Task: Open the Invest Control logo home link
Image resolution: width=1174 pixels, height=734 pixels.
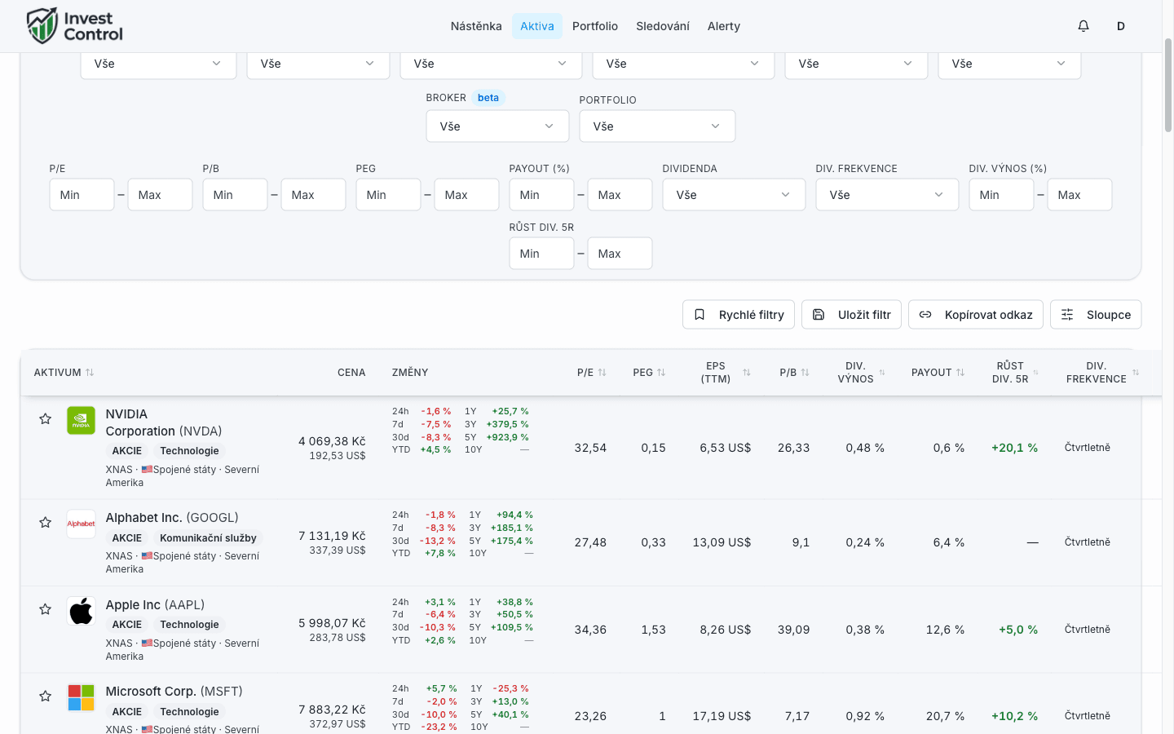Action: tap(74, 26)
